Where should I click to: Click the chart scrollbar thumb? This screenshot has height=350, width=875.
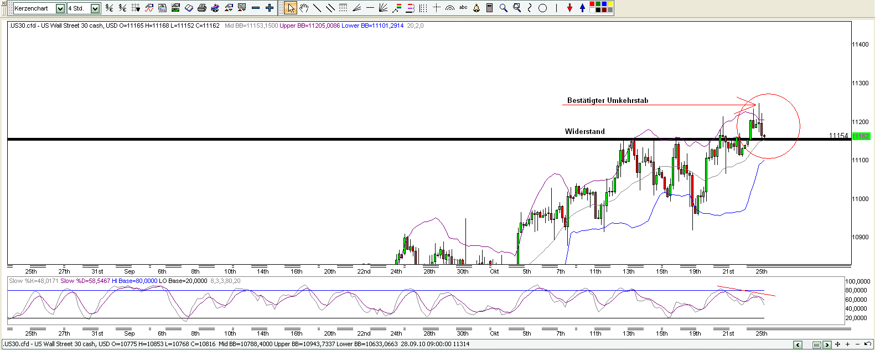pos(817,344)
